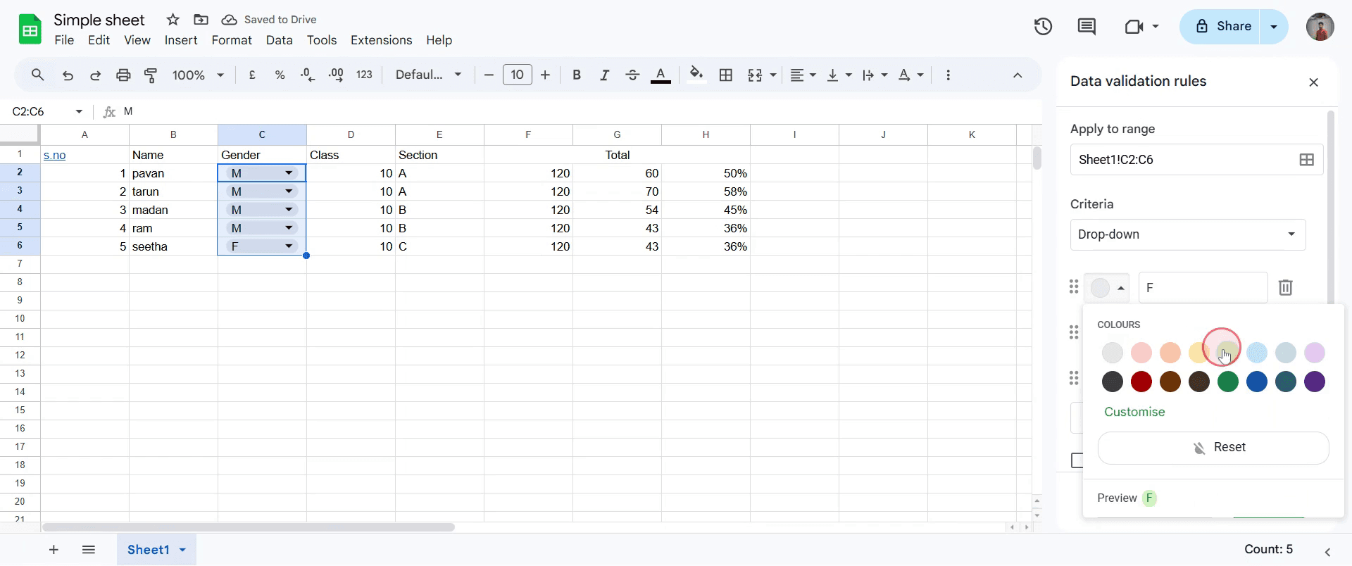
Task: Open the Edit menu
Action: point(99,40)
